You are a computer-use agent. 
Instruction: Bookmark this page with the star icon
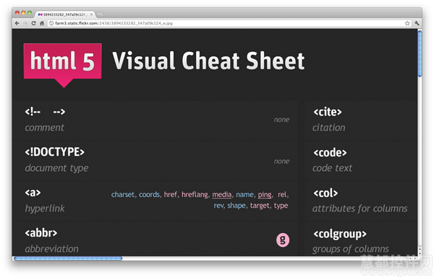[x=407, y=24]
